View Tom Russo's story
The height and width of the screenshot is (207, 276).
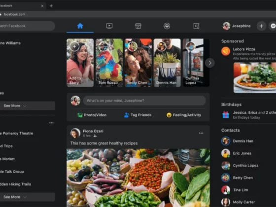coord(109,63)
